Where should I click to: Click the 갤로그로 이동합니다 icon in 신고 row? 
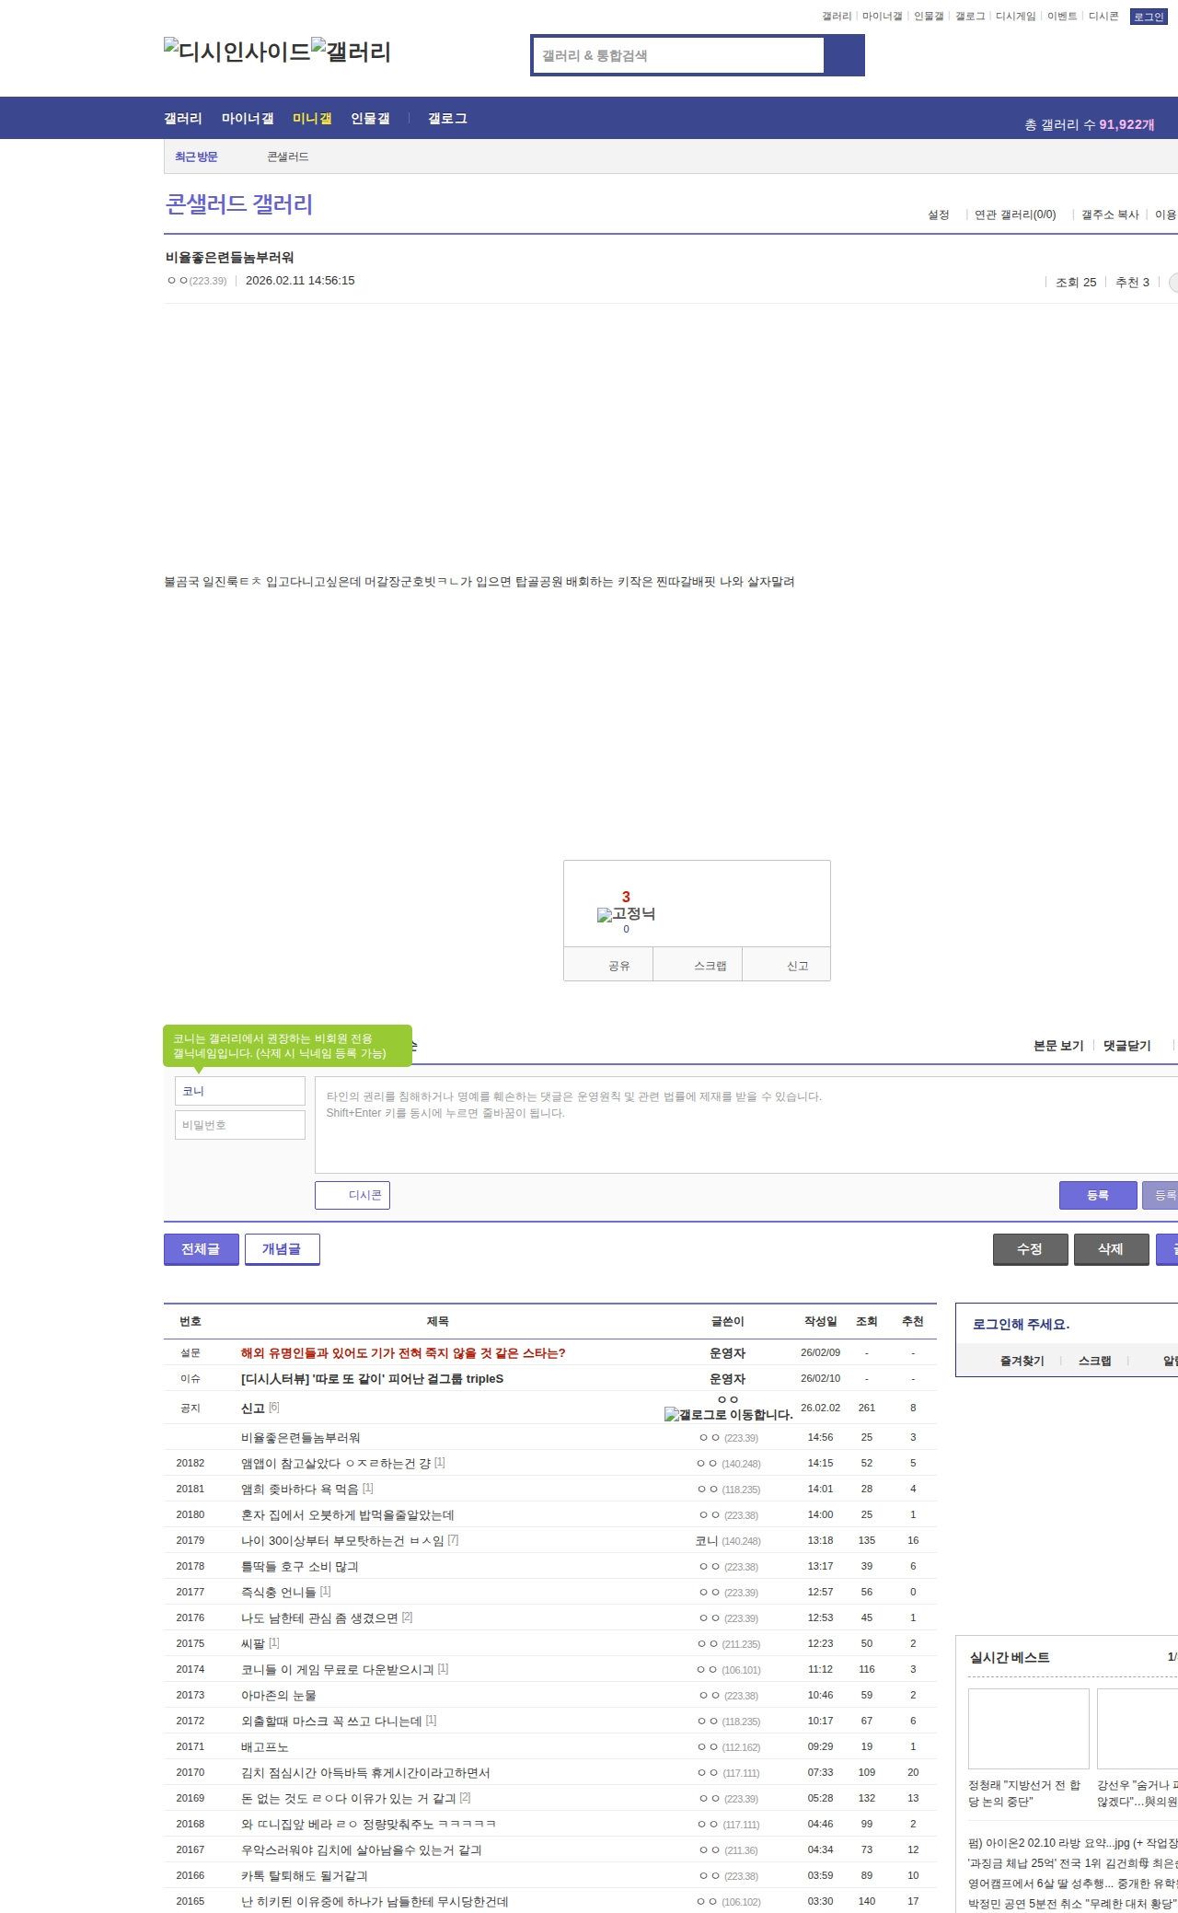[x=728, y=1414]
